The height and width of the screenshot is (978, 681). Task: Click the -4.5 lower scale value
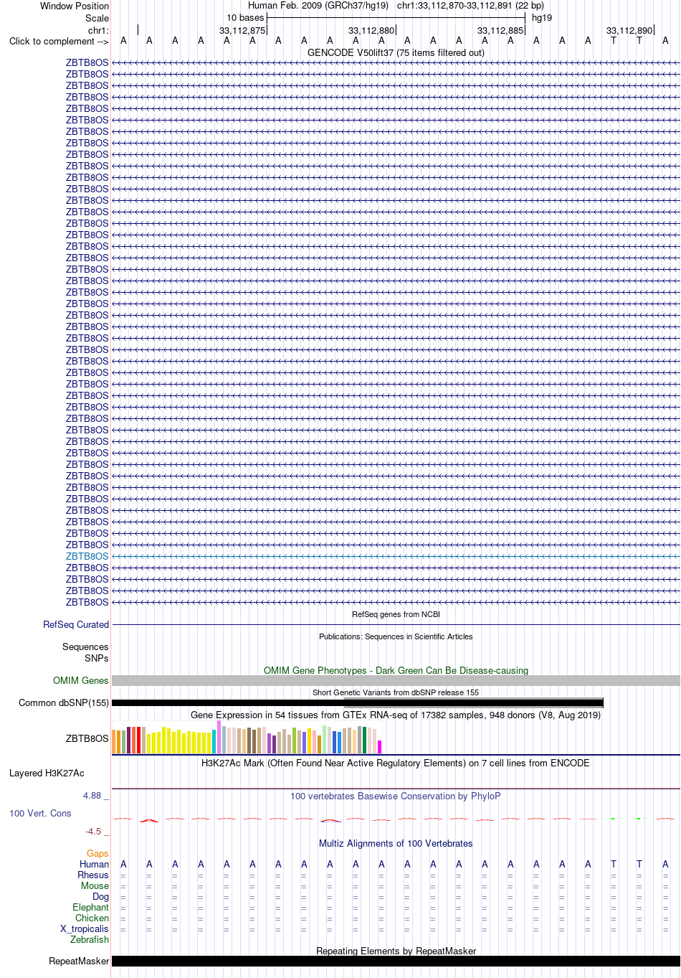click(94, 831)
